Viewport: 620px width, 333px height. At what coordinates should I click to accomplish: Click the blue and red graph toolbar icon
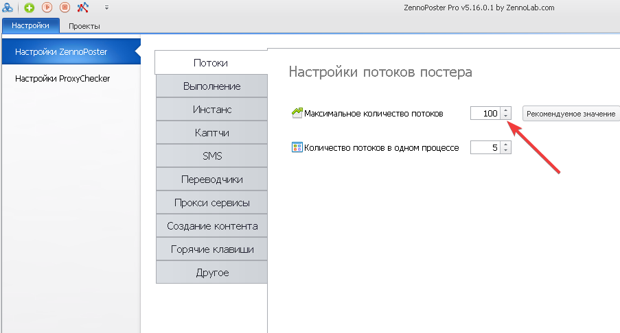(82, 7)
